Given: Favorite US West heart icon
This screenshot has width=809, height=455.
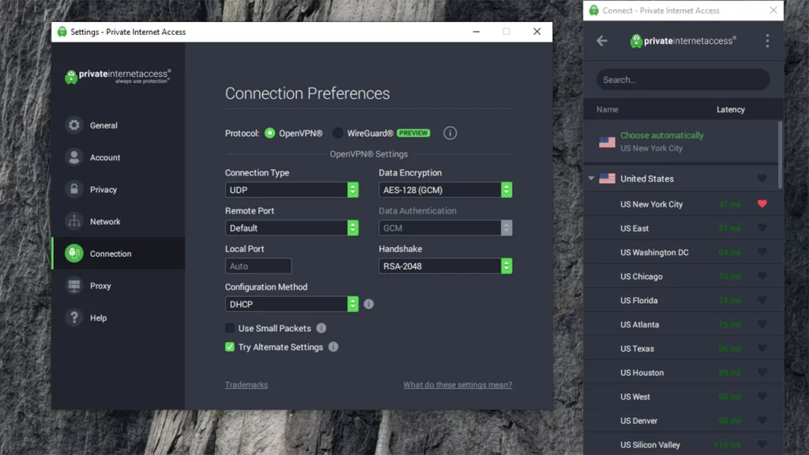Looking at the screenshot, I should coord(762,397).
